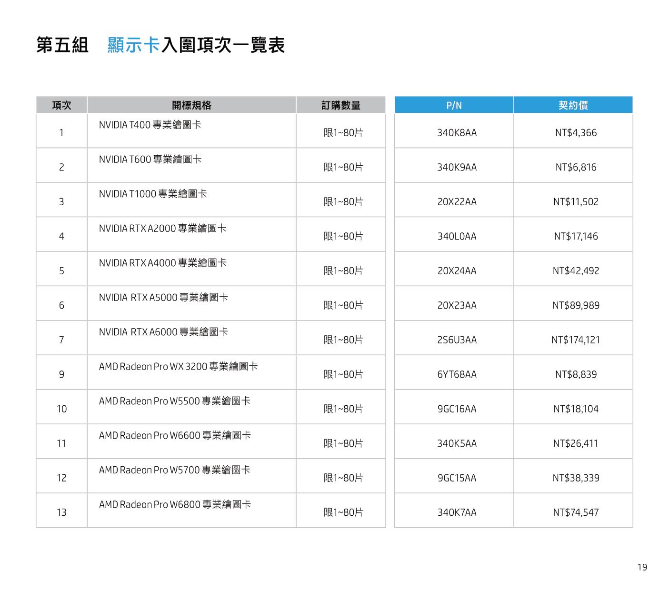This screenshot has height=591, width=669.
Task: Click the 開標規格 column header
Action: [x=191, y=105]
